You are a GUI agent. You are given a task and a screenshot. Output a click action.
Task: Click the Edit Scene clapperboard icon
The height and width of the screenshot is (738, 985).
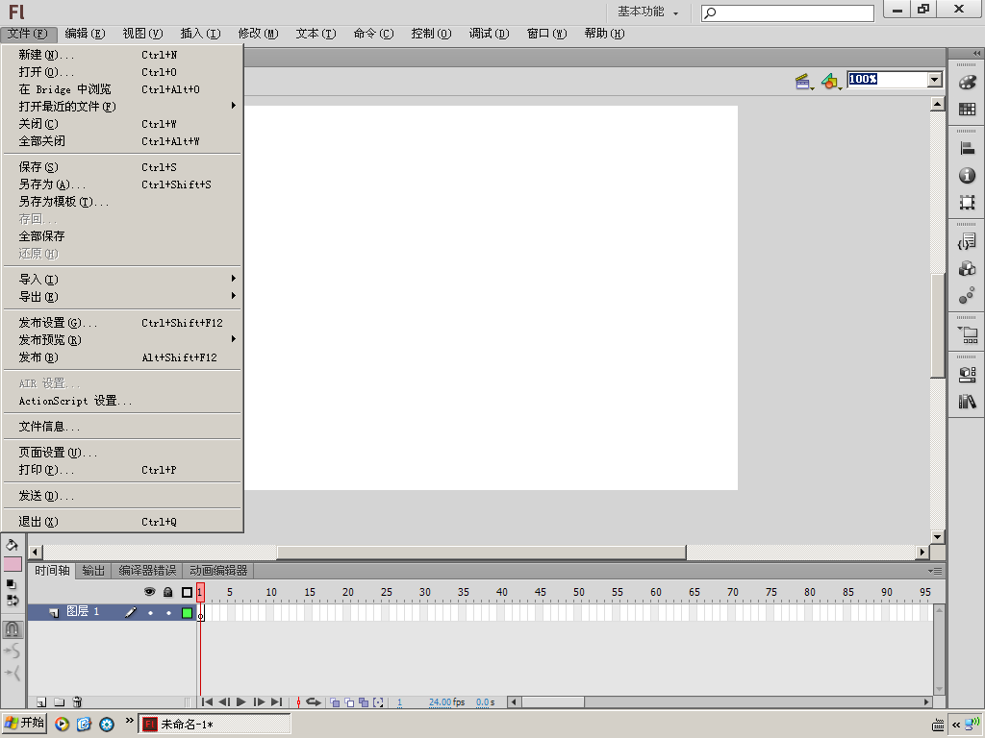coord(803,82)
